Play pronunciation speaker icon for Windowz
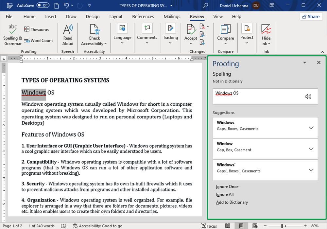The height and width of the screenshot is (229, 327). pyautogui.click(x=308, y=97)
